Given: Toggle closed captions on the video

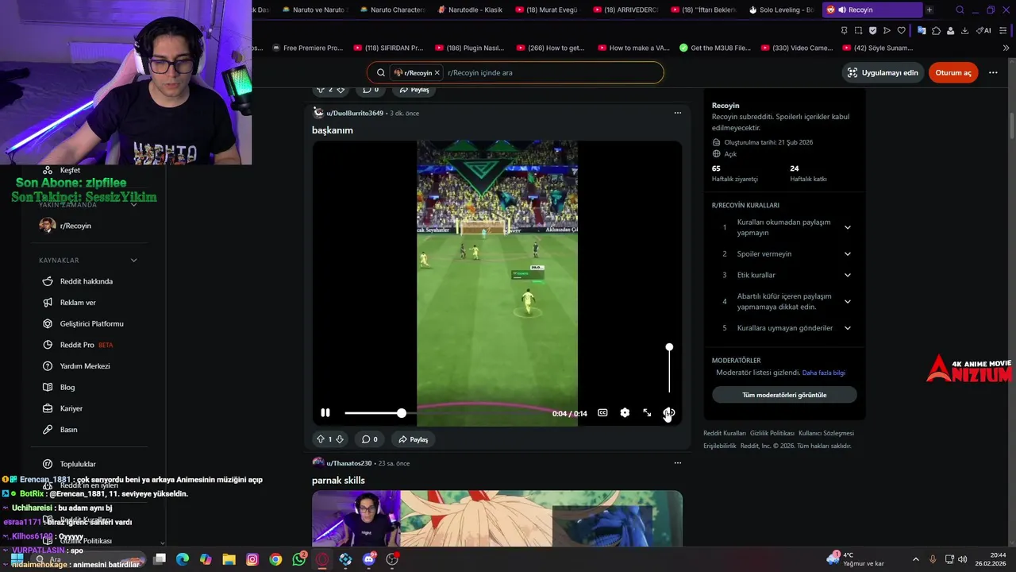Looking at the screenshot, I should 602,413.
